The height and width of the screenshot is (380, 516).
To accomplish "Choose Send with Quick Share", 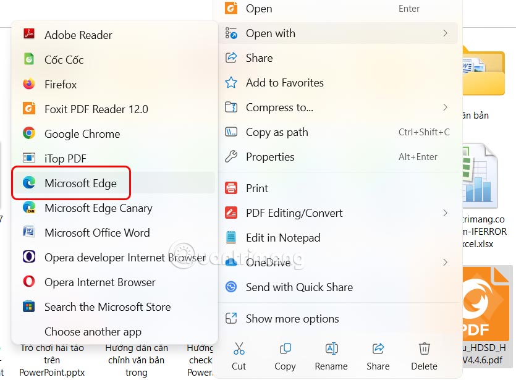I will pyautogui.click(x=338, y=287).
